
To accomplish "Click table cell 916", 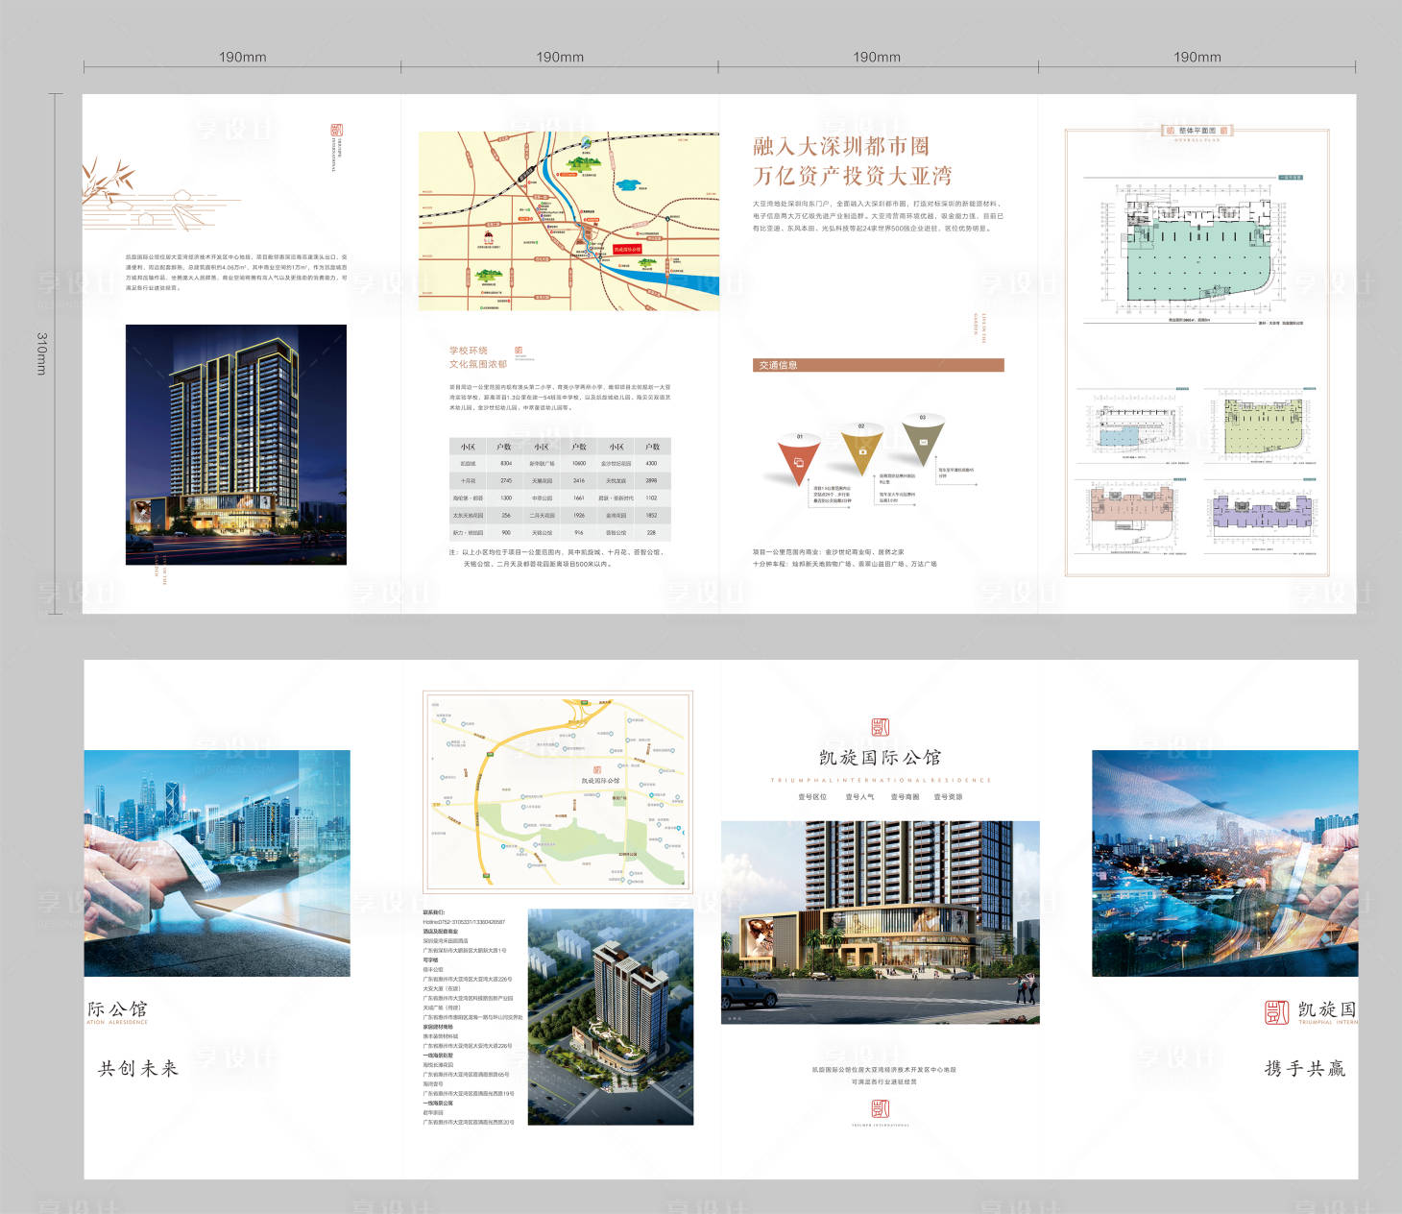I will [579, 533].
